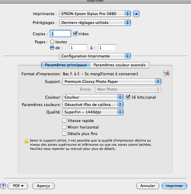
Task: Open the help question mark button
Action: pos(3,186)
